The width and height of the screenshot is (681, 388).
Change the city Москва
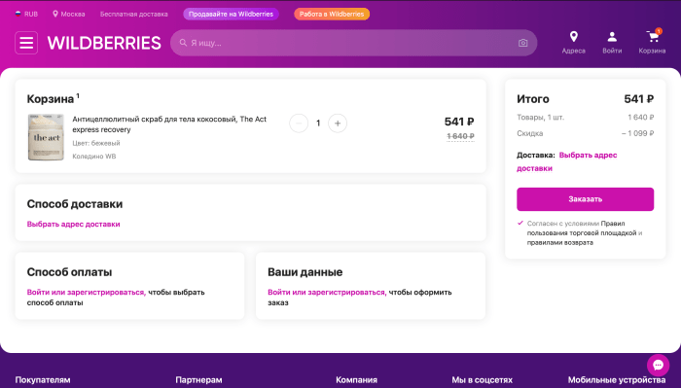pyautogui.click(x=69, y=14)
